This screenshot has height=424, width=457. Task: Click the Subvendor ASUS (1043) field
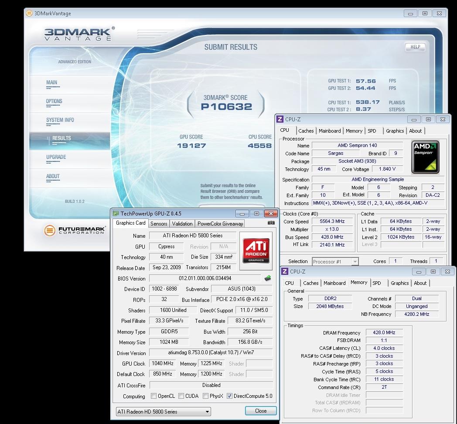(x=242, y=289)
